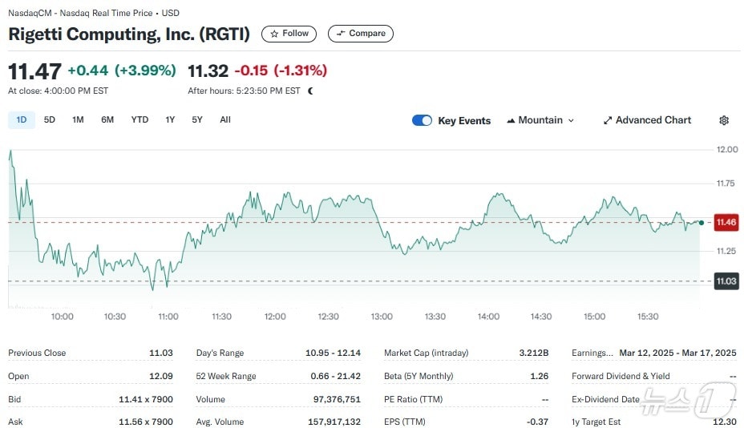Image resolution: width=744 pixels, height=428 pixels.
Task: Select the 5Y chart range
Action: pos(197,120)
